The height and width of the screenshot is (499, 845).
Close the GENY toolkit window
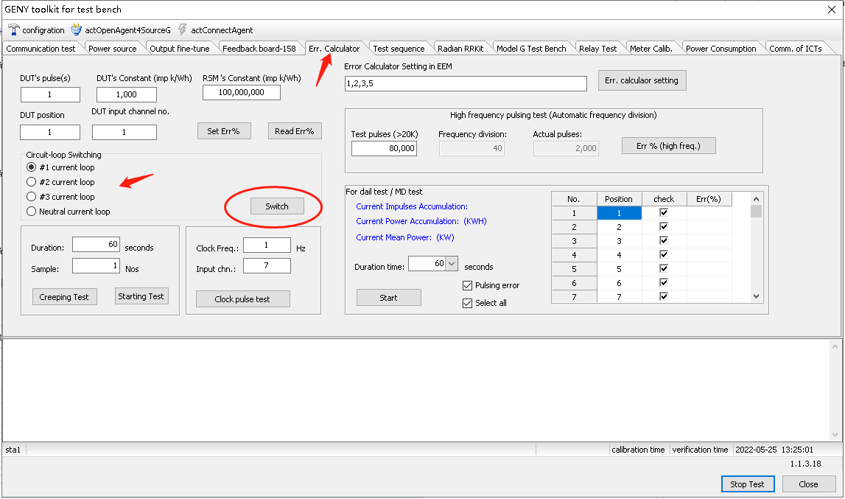pos(832,10)
